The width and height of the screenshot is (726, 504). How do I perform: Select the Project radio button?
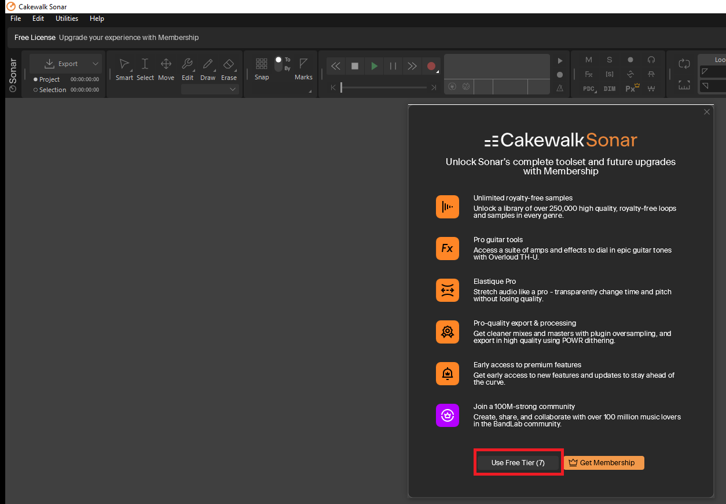click(x=36, y=79)
